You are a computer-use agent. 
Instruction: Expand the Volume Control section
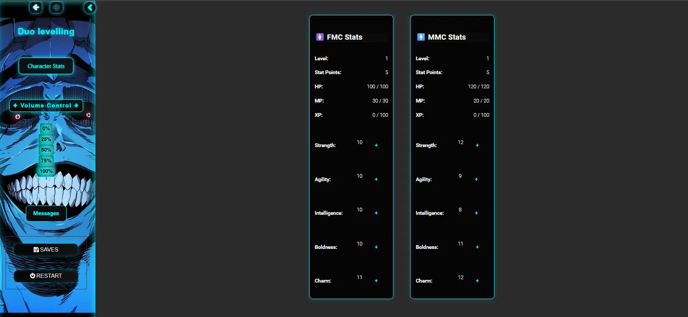pyautogui.click(x=46, y=106)
